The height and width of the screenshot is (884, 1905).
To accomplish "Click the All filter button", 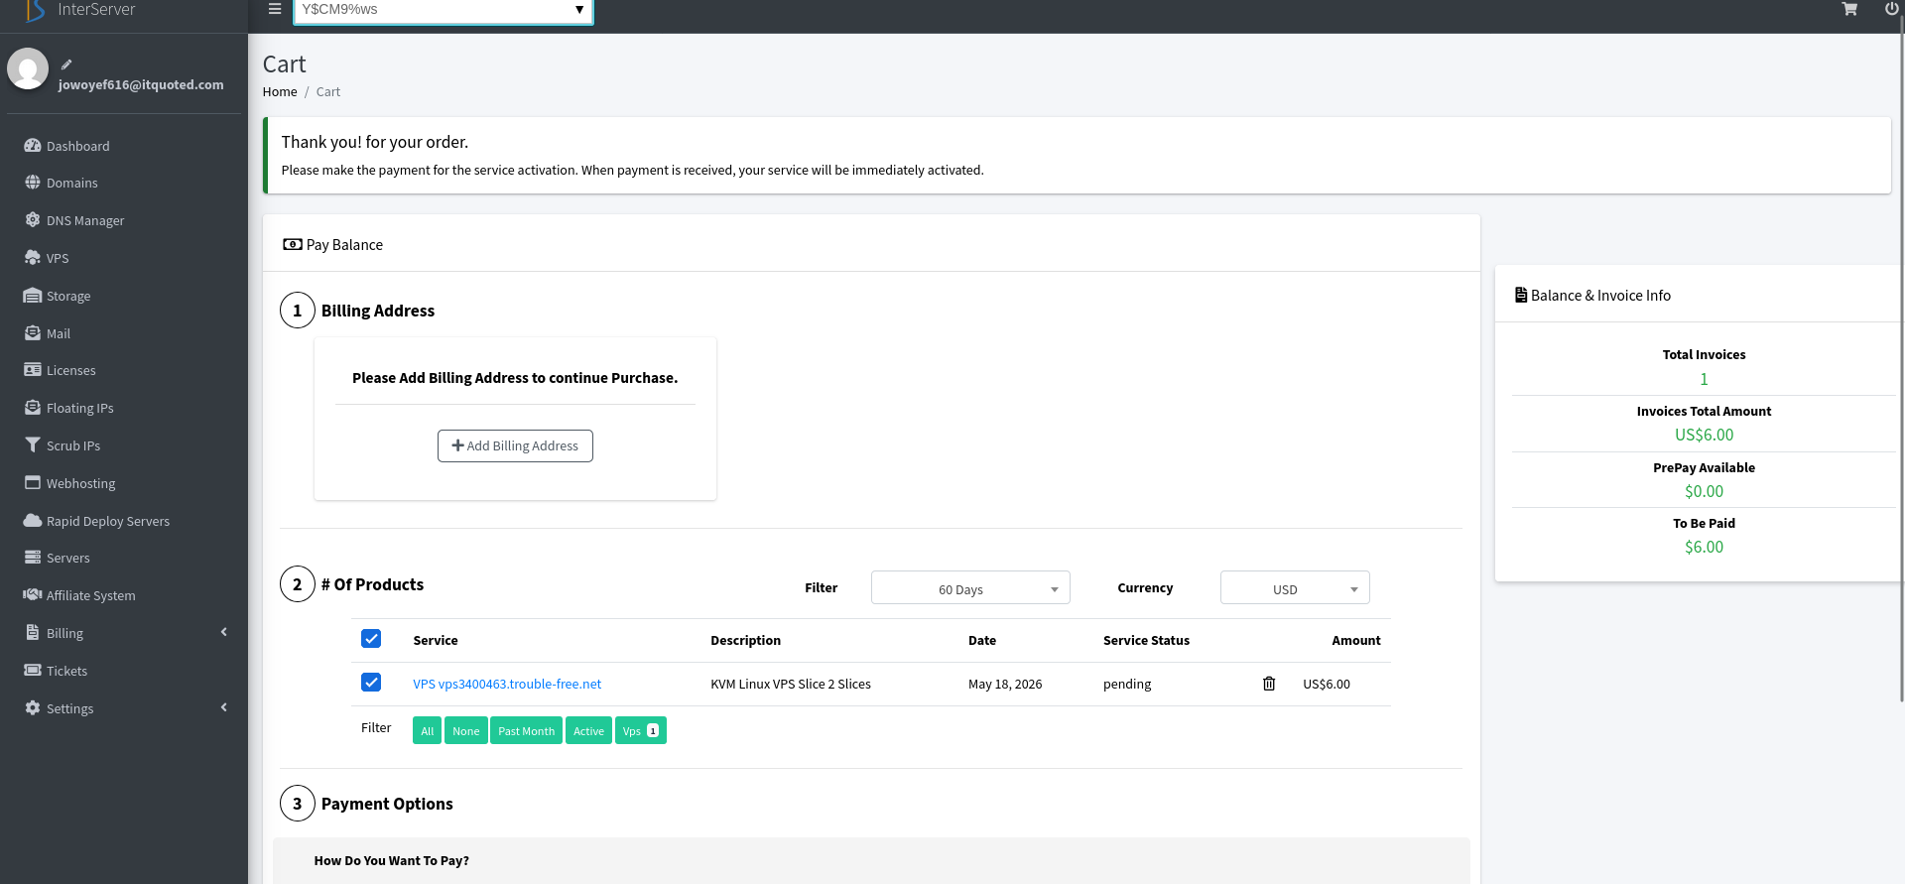I will pos(428,730).
